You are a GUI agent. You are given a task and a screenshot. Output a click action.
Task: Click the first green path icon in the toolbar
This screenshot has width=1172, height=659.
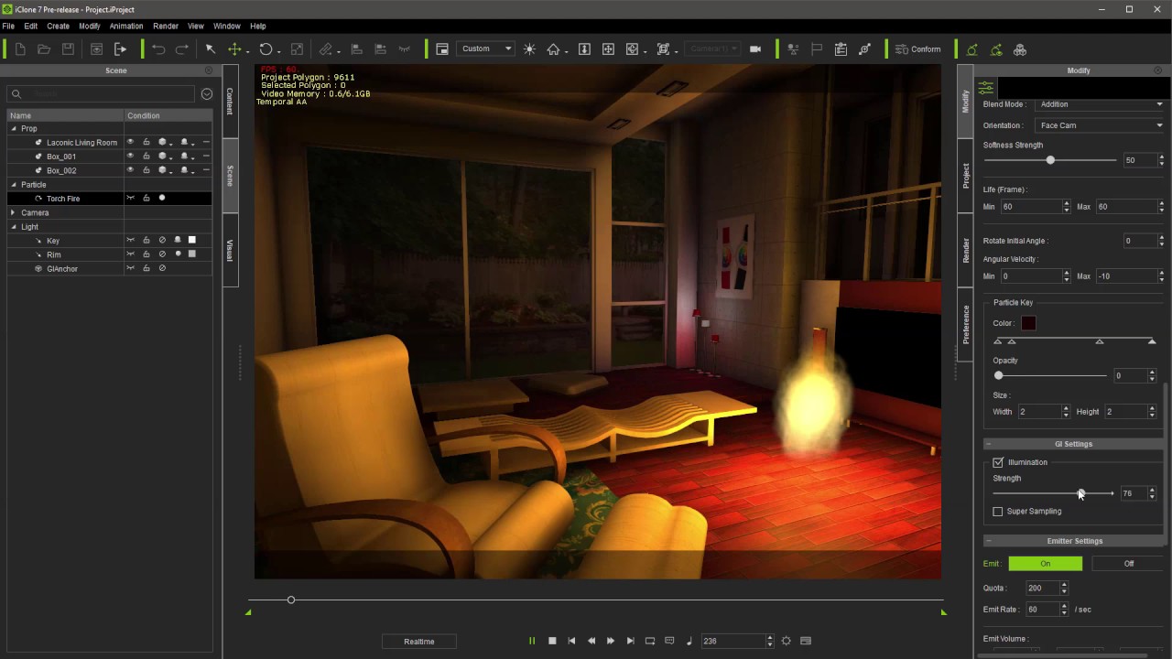pos(971,49)
